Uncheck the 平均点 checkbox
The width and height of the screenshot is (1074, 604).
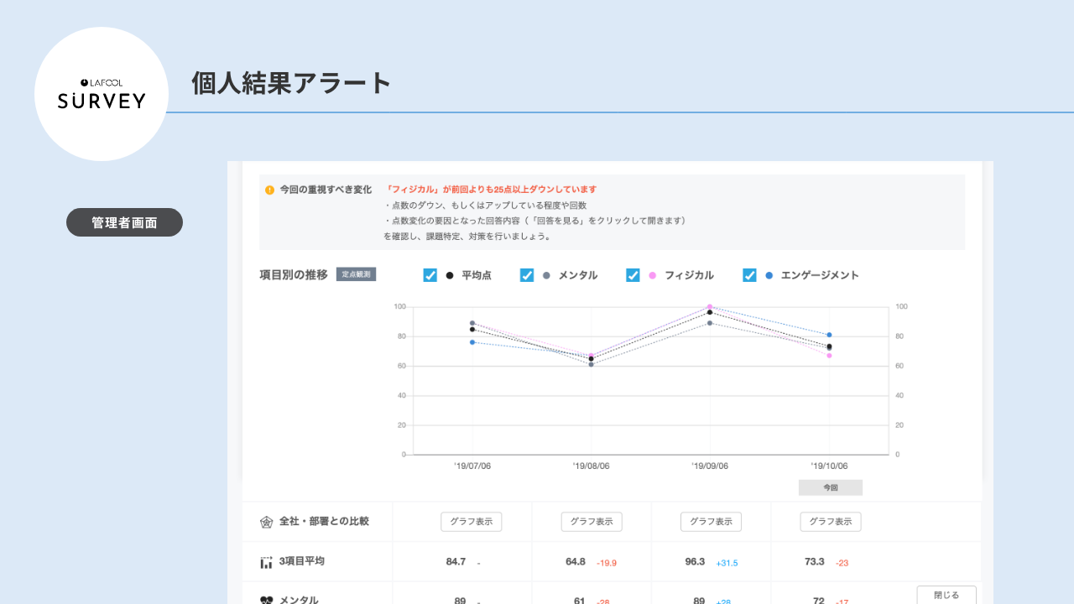coord(430,275)
